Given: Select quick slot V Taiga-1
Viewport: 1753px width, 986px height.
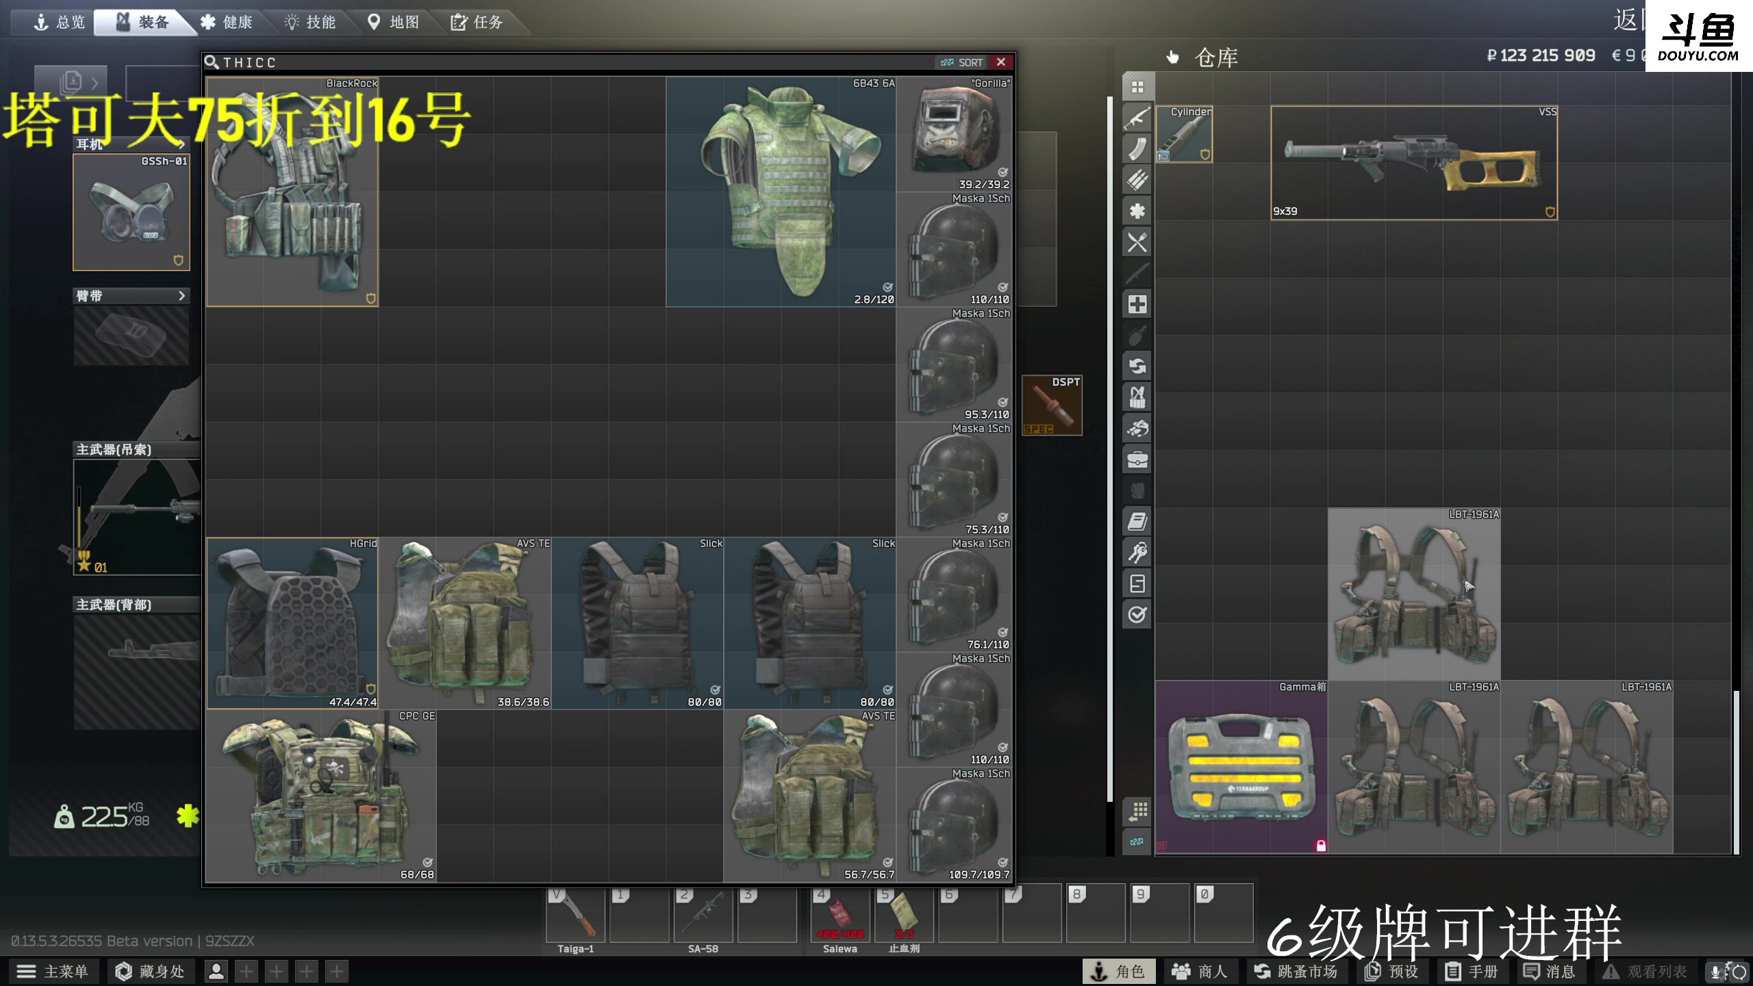Looking at the screenshot, I should [575, 915].
